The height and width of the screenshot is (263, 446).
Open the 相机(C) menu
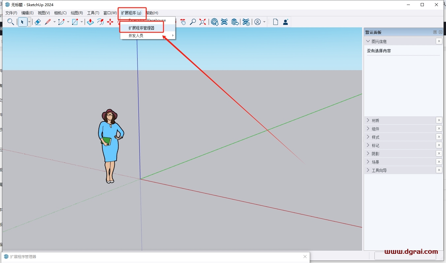[x=60, y=13]
